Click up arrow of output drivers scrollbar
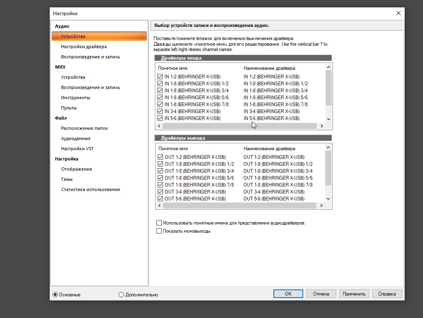This screenshot has width=423, height=318. tap(328, 147)
